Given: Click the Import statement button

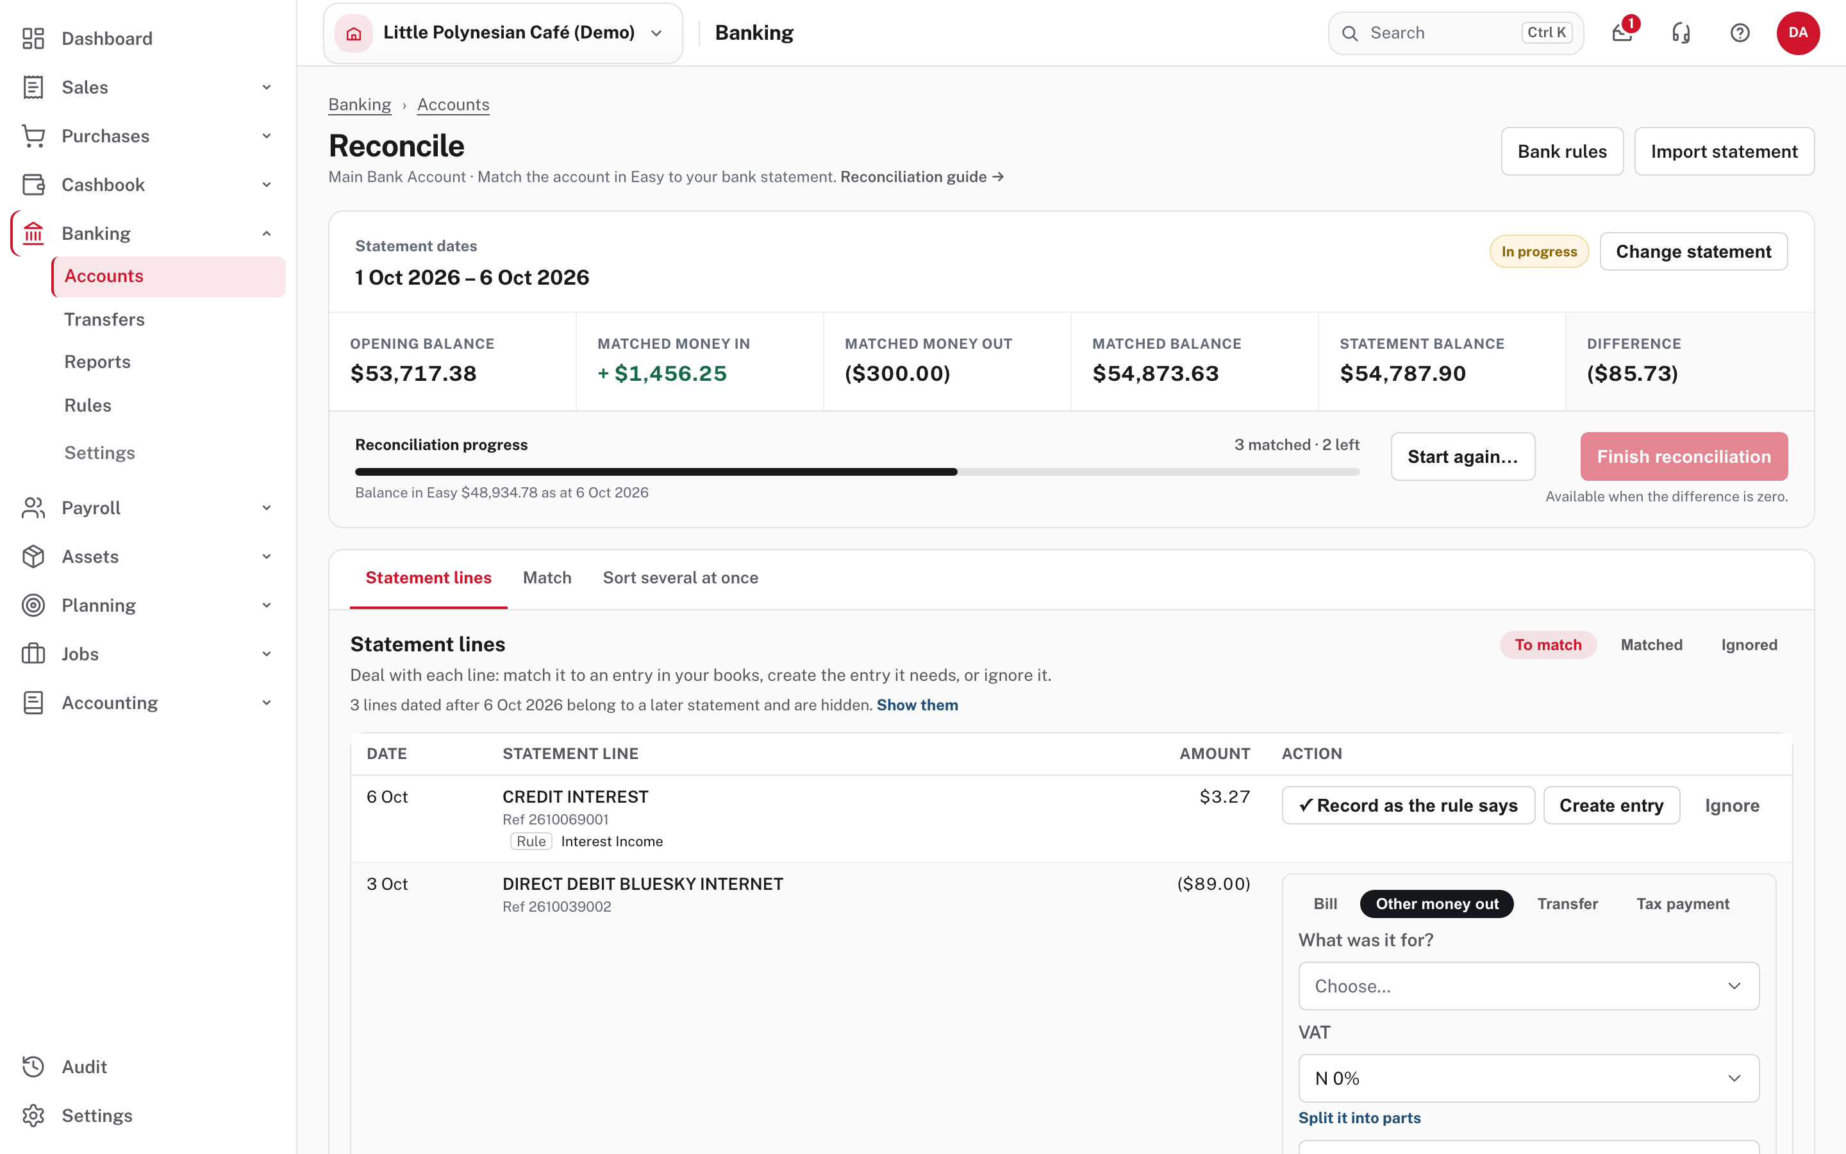Looking at the screenshot, I should 1724,151.
